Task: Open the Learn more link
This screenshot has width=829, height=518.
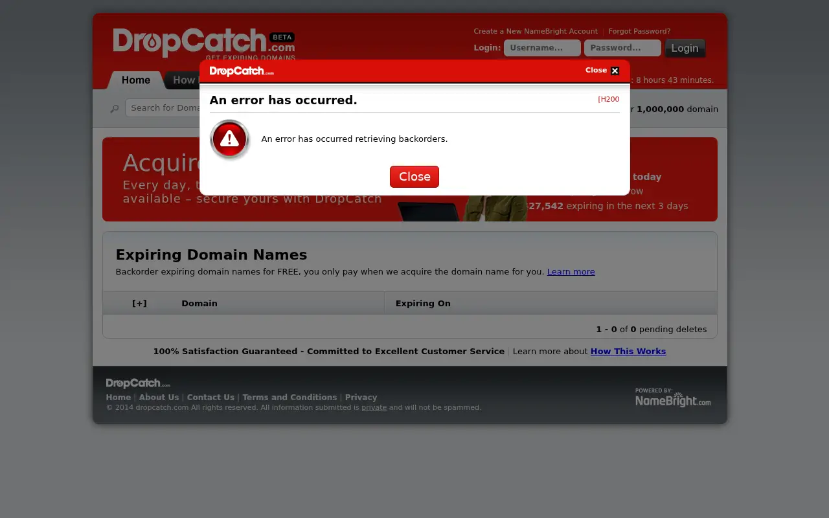Action: pos(571,272)
